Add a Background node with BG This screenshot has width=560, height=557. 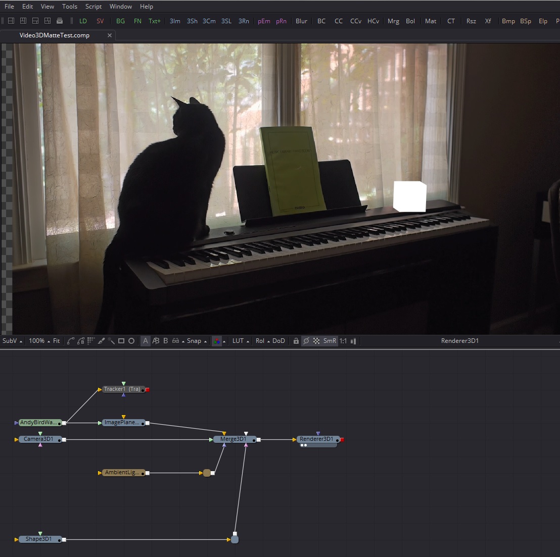click(x=120, y=21)
